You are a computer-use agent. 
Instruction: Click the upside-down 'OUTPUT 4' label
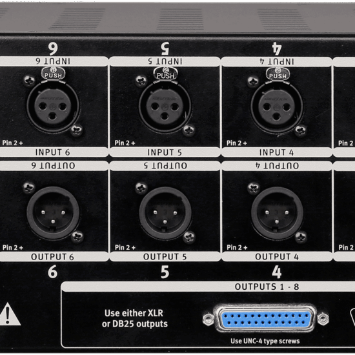tap(277, 166)
